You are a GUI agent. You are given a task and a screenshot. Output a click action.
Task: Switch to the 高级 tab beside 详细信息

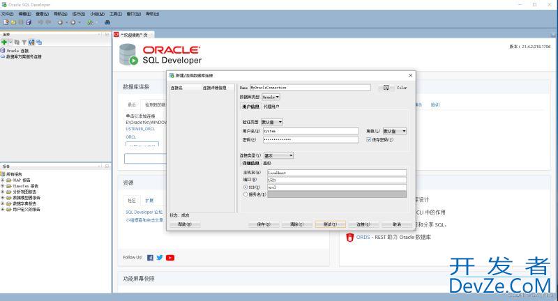pyautogui.click(x=267, y=163)
